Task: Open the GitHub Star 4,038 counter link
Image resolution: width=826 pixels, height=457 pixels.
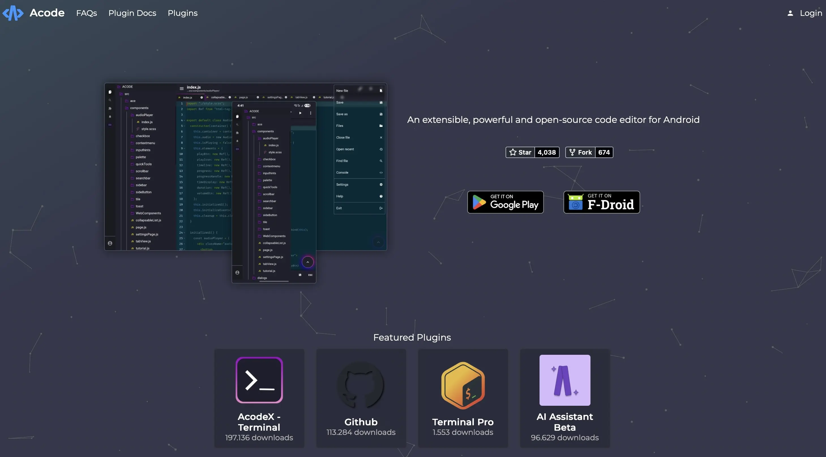Action: pyautogui.click(x=532, y=152)
